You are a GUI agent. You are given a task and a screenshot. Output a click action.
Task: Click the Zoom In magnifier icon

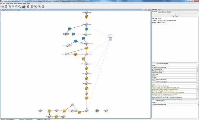coord(13,7)
